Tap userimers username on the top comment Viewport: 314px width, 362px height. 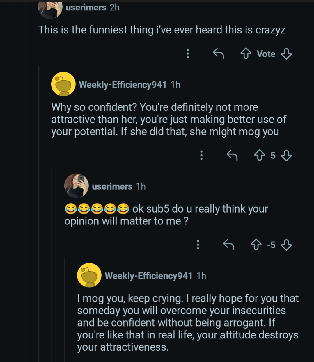pos(86,8)
